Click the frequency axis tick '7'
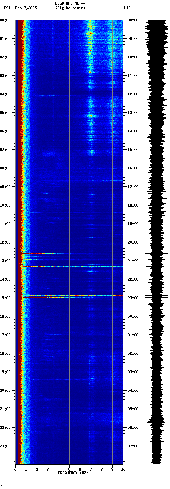The height and width of the screenshot is (489, 170). [91, 470]
